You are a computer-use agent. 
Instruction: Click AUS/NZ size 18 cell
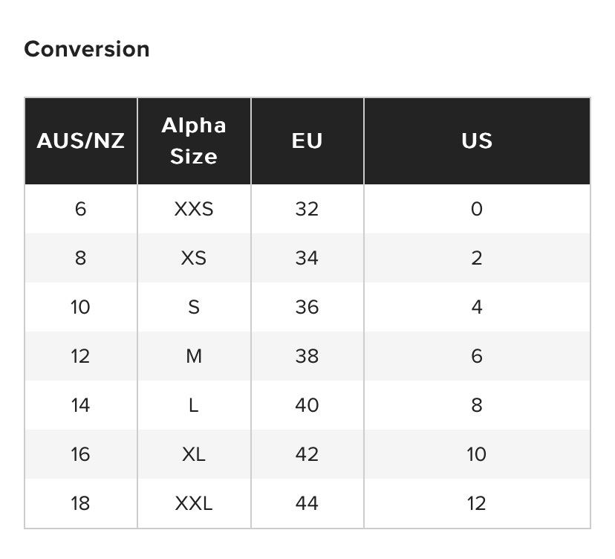pyautogui.click(x=80, y=503)
